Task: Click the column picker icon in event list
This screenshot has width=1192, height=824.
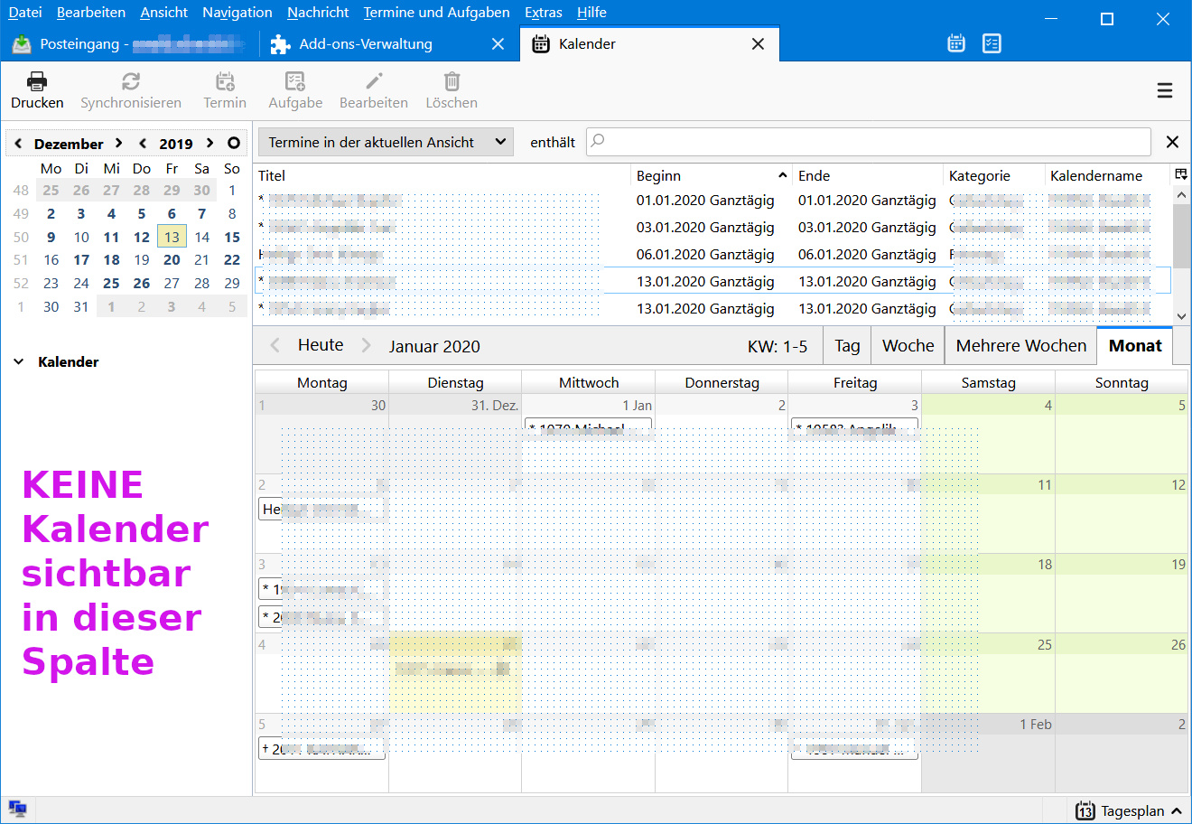Action: [1180, 174]
